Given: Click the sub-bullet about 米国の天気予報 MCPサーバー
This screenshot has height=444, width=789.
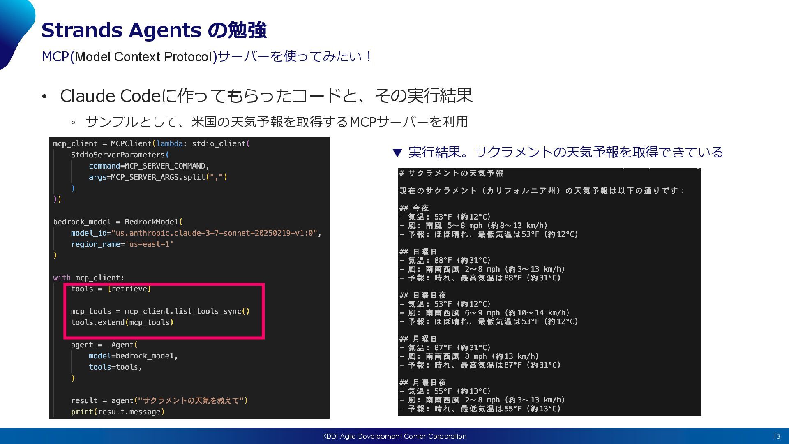Looking at the screenshot, I should 277,122.
